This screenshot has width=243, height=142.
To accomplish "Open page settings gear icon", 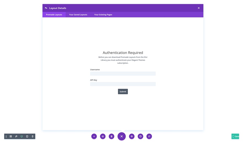I will click(x=132, y=136).
